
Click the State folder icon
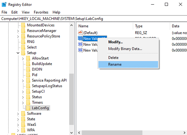23,119
